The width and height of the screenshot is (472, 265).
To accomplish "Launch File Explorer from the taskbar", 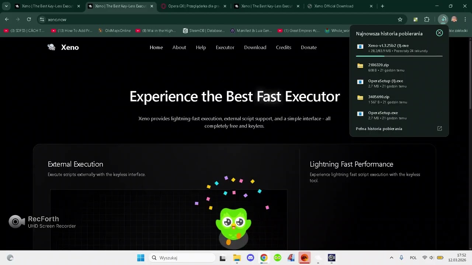I will tap(237, 258).
